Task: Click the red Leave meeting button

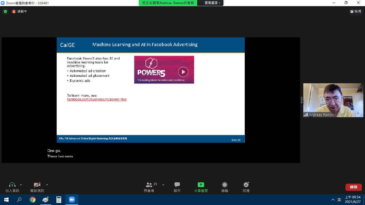Action: point(354,187)
